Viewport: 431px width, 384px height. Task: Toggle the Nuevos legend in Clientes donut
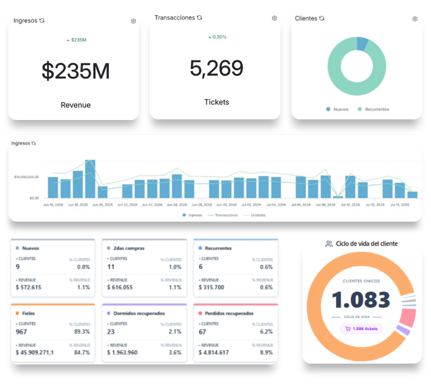point(337,109)
